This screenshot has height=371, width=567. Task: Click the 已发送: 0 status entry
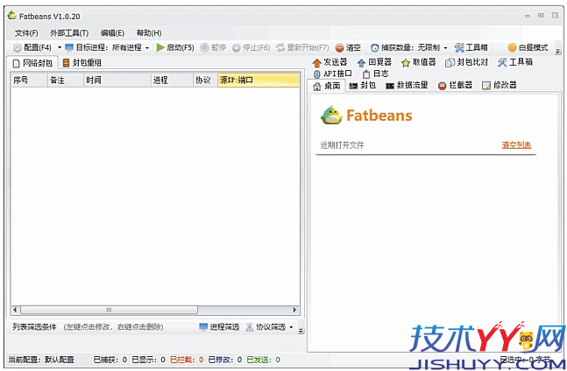(263, 360)
